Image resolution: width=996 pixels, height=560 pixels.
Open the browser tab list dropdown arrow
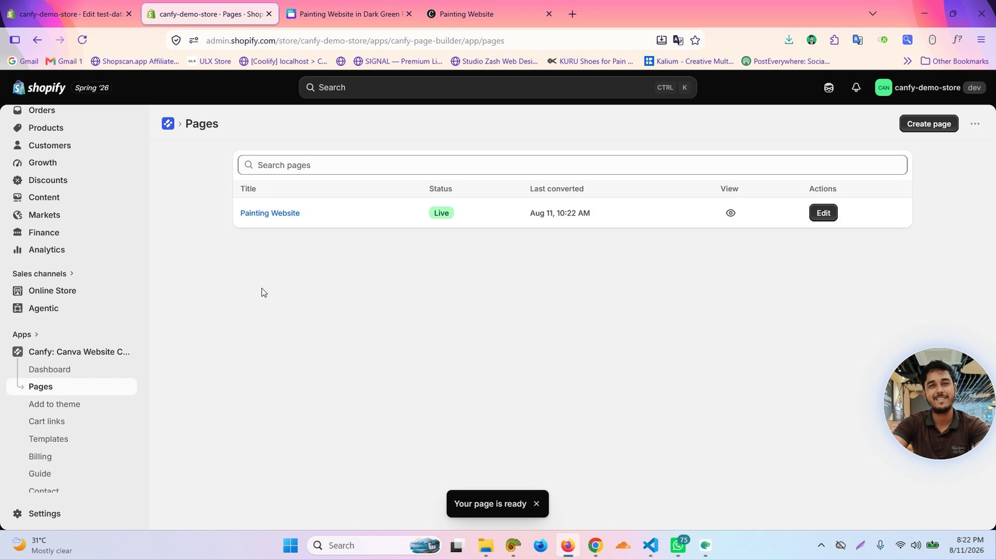[873, 14]
